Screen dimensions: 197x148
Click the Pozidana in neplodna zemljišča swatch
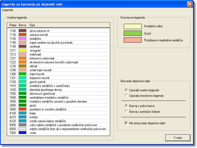click(133, 40)
